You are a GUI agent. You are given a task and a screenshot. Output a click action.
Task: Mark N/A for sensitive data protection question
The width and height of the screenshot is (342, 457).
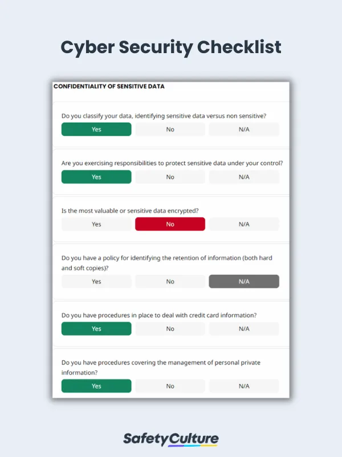tap(244, 177)
